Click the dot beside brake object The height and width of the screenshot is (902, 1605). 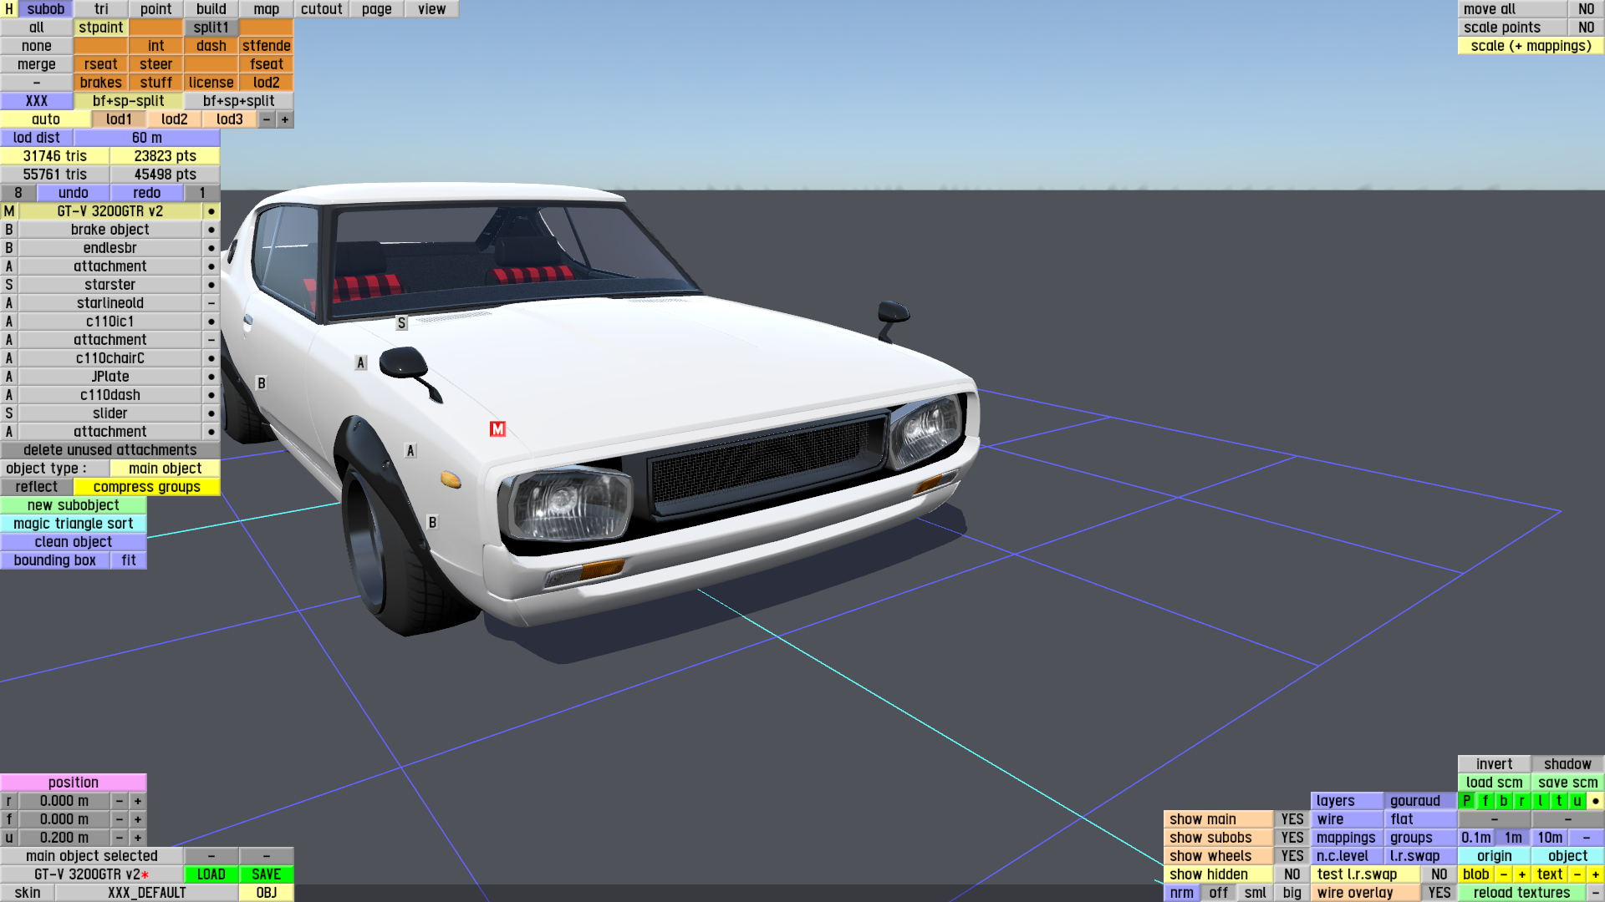tap(211, 230)
